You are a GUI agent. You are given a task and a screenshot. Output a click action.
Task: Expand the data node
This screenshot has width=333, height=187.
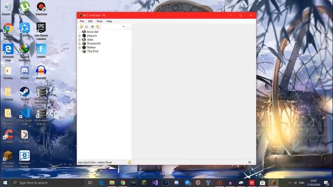click(x=80, y=39)
